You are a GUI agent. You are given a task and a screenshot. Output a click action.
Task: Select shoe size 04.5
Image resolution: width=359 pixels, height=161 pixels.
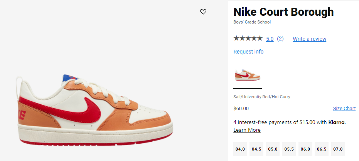[x=257, y=149]
